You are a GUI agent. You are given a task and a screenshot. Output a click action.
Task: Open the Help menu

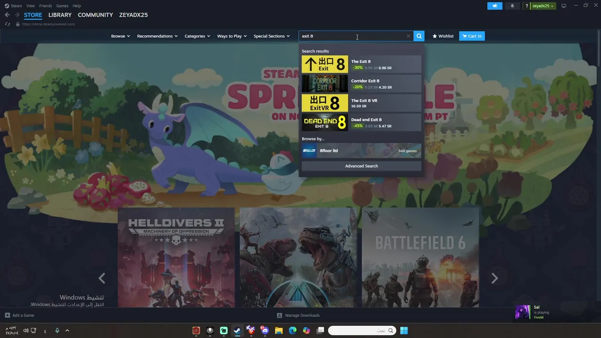[x=77, y=6]
